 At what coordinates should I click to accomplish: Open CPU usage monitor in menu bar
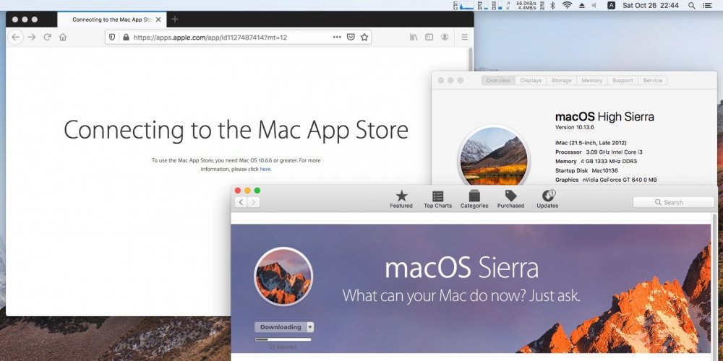(465, 6)
